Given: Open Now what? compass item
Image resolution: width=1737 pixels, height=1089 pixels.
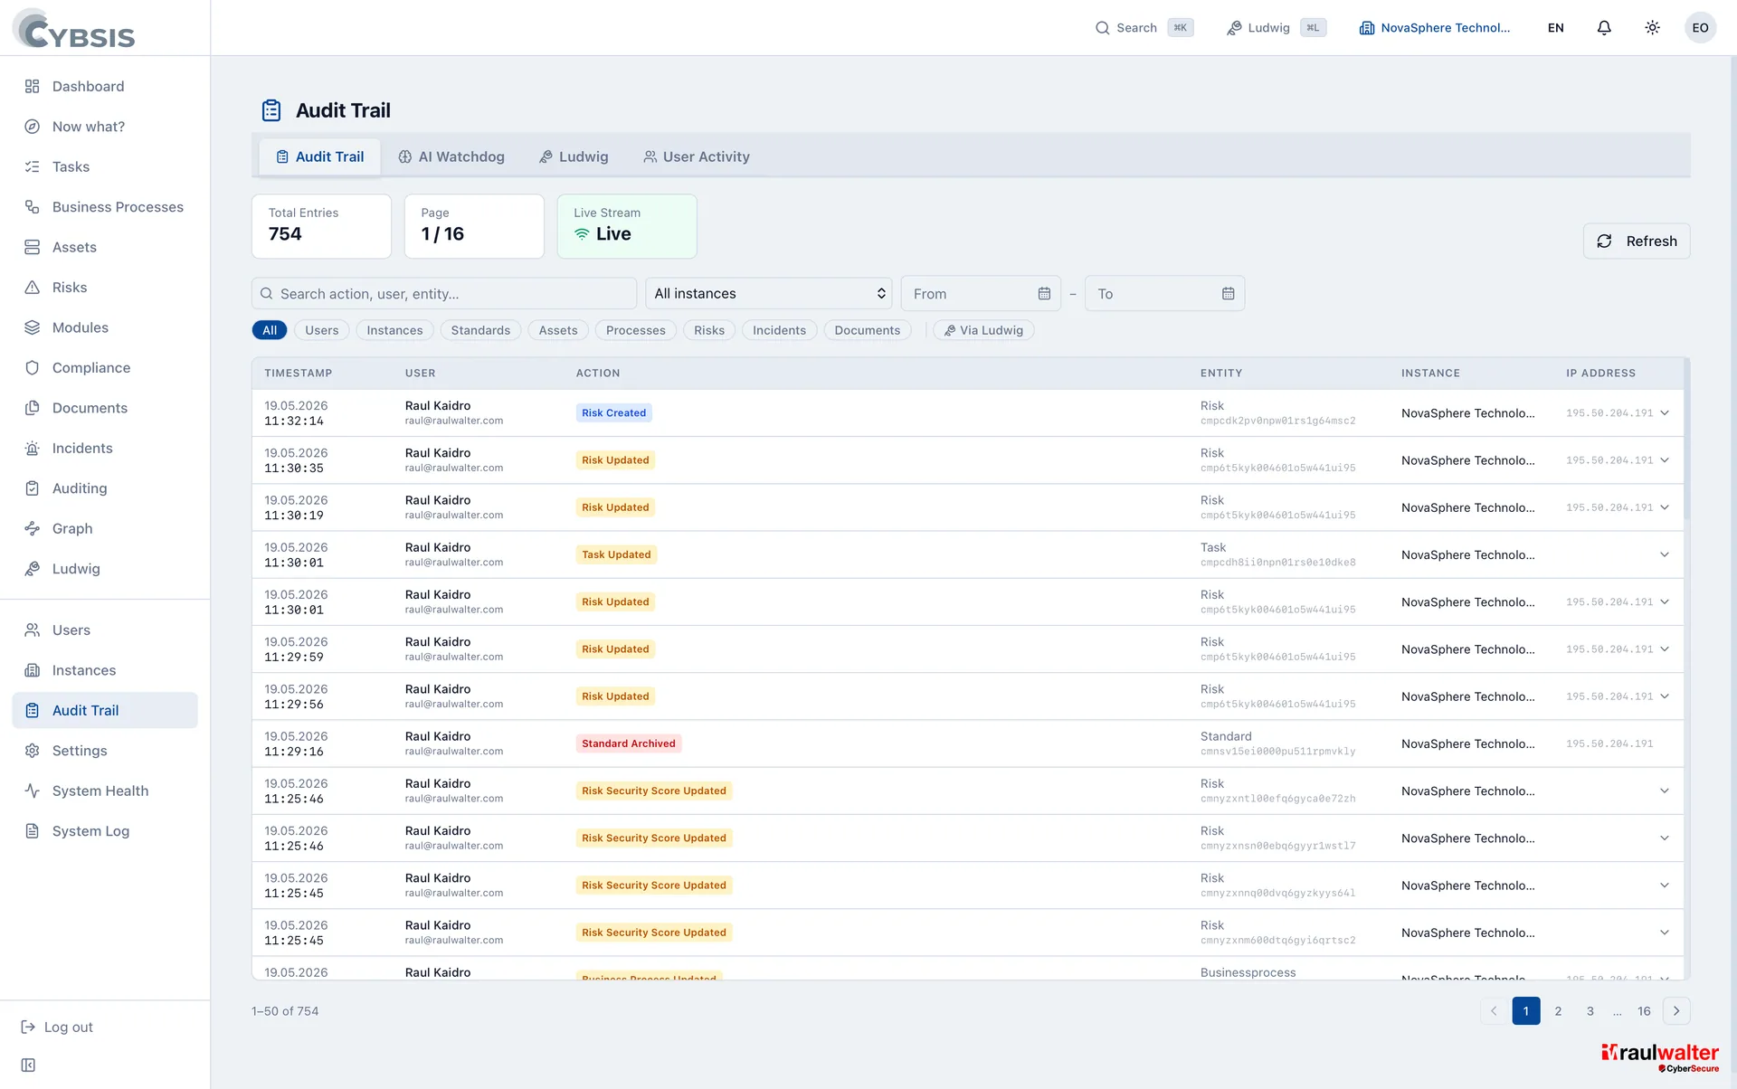Looking at the screenshot, I should [x=105, y=127].
